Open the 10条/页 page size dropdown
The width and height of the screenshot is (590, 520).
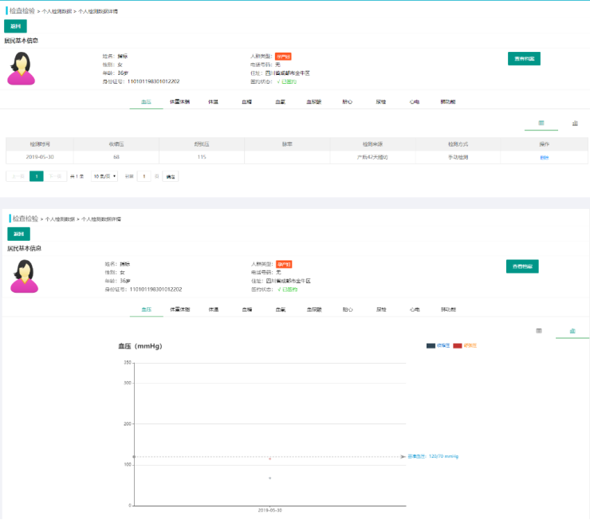[x=104, y=175]
